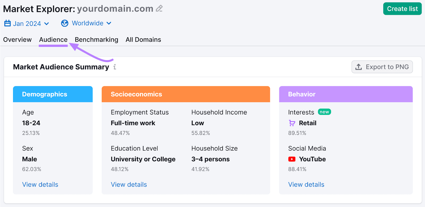The image size is (425, 207).
Task: Click the Employment Status label
Action: (140, 112)
